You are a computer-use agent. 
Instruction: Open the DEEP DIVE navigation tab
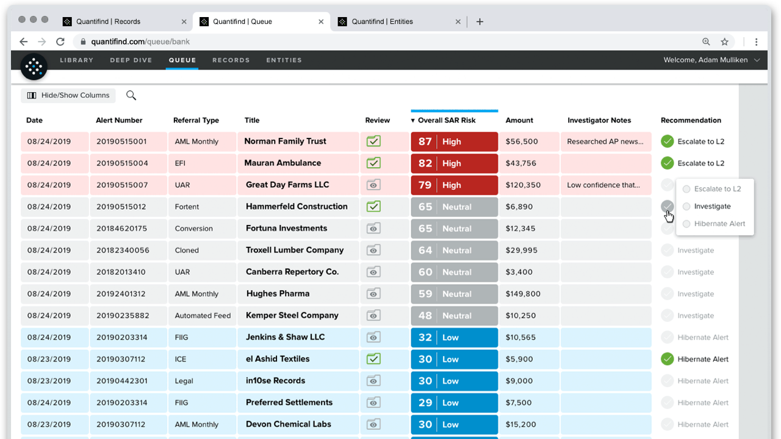pos(131,60)
